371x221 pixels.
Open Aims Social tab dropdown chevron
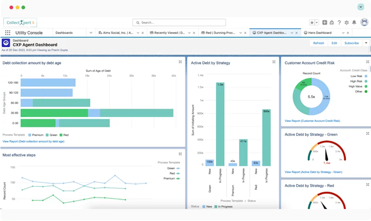tap(138, 33)
